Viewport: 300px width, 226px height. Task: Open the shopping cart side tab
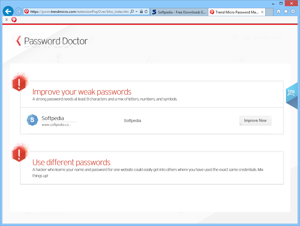[292, 96]
